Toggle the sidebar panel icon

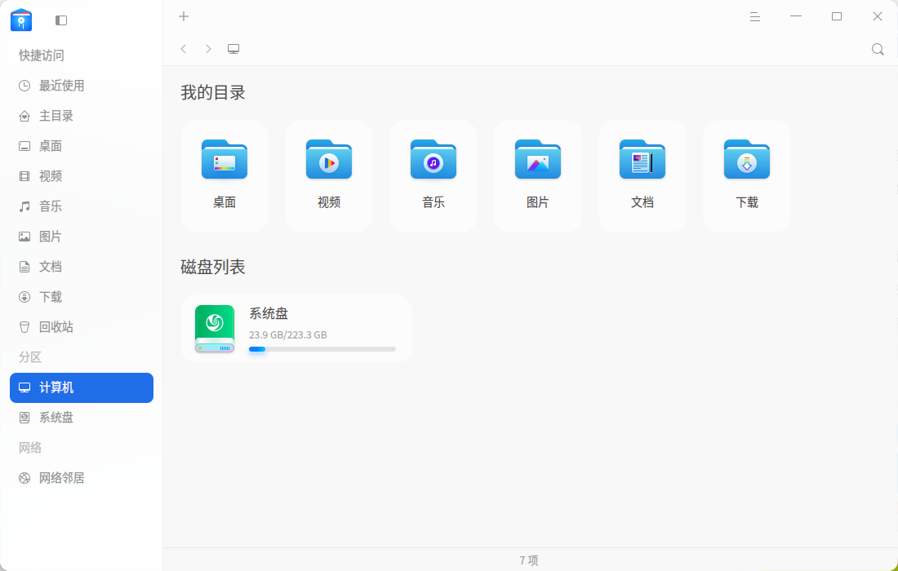[61, 20]
